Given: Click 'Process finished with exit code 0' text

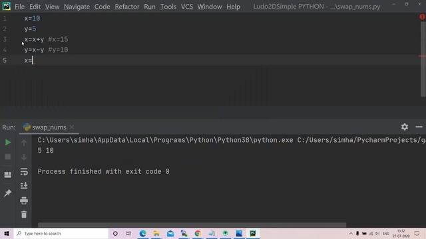Looking at the screenshot, I should [104, 171].
